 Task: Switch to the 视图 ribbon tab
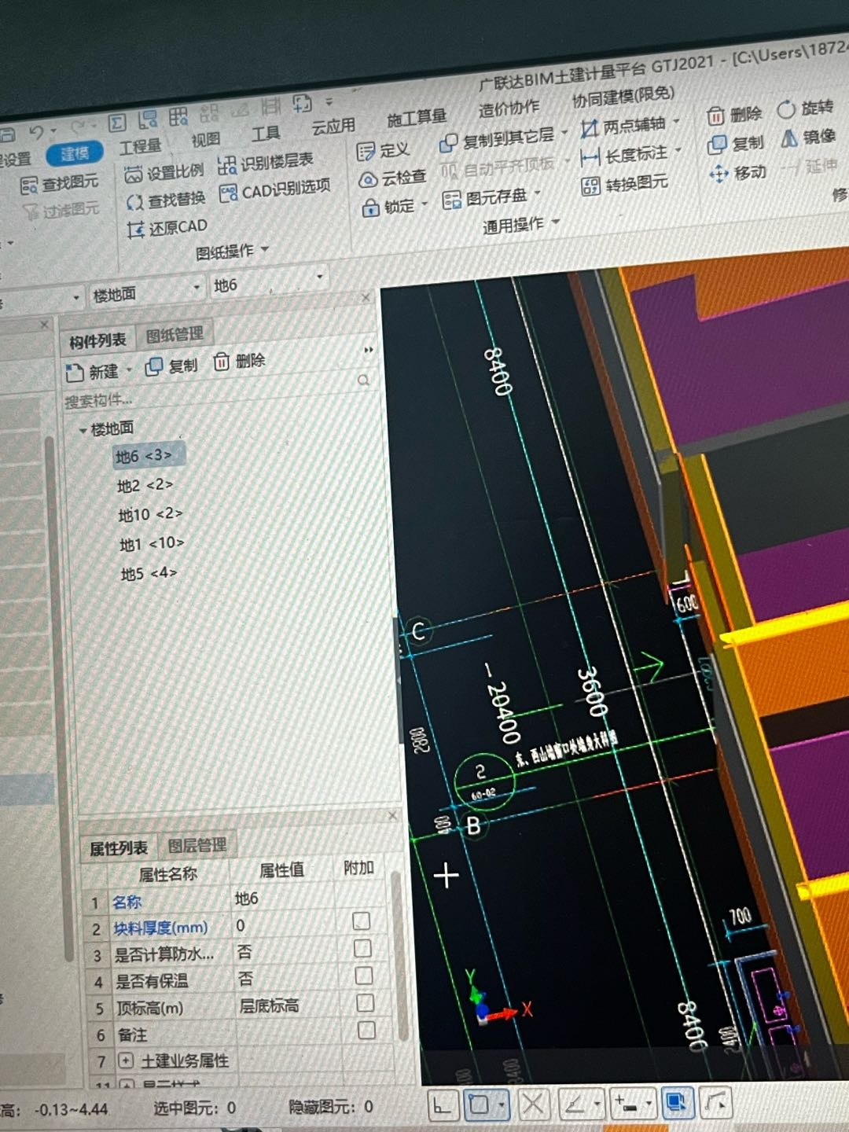pyautogui.click(x=205, y=140)
